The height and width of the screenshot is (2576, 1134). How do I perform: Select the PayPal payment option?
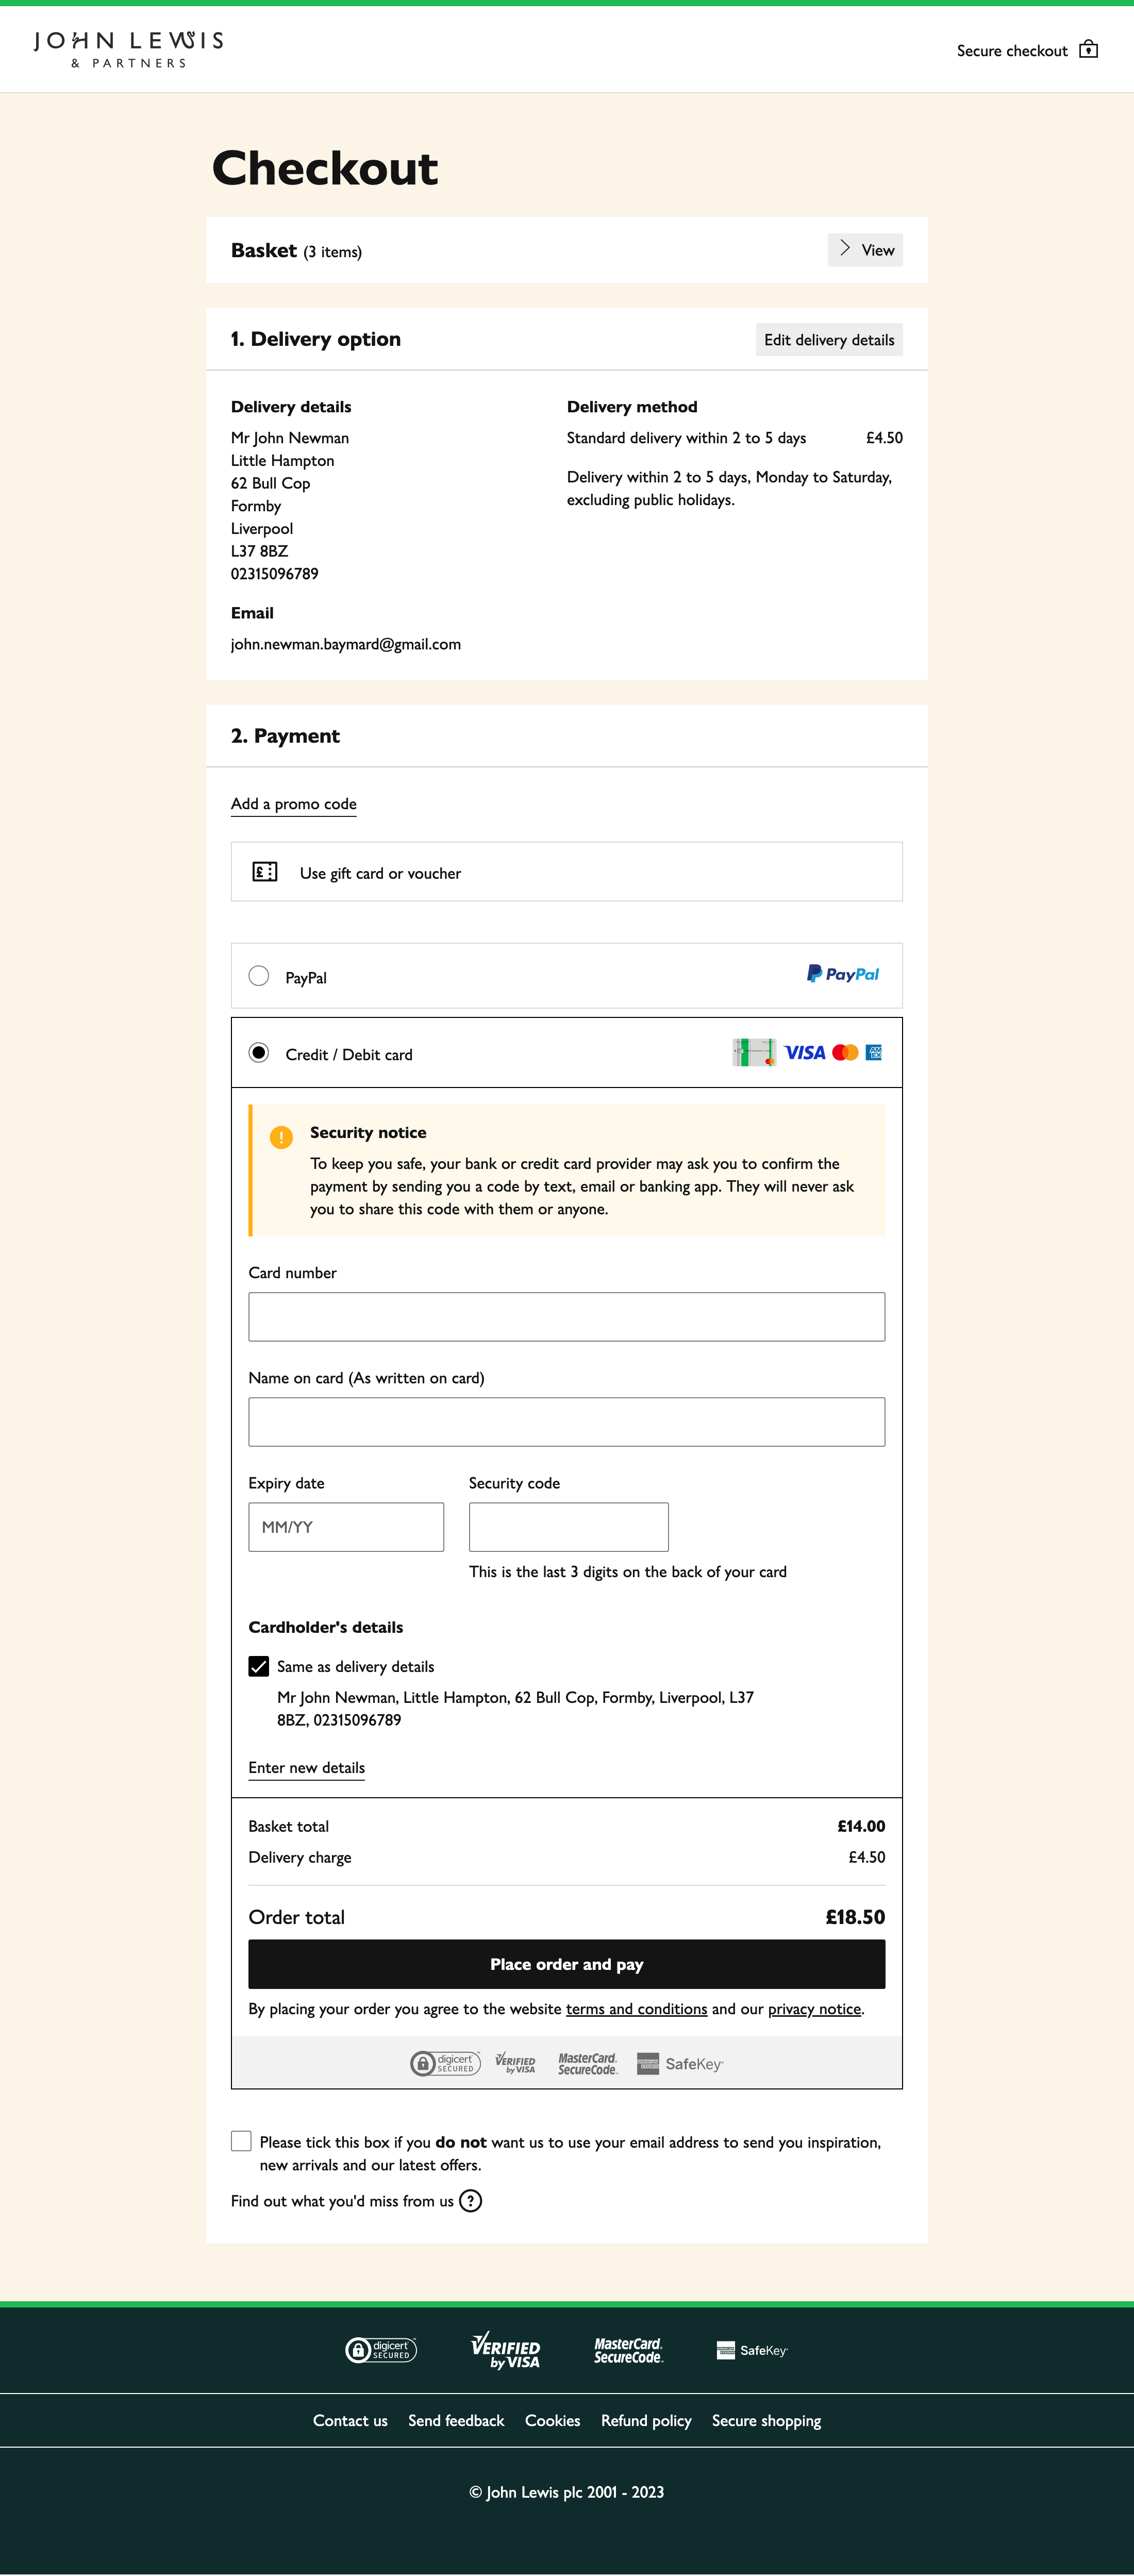(259, 976)
